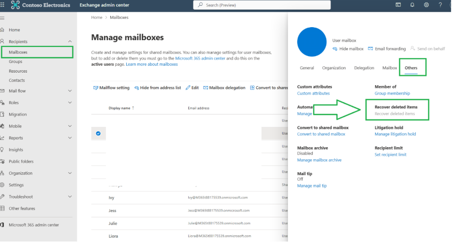
Task: Open Manage litigation hold link
Action: (395, 134)
